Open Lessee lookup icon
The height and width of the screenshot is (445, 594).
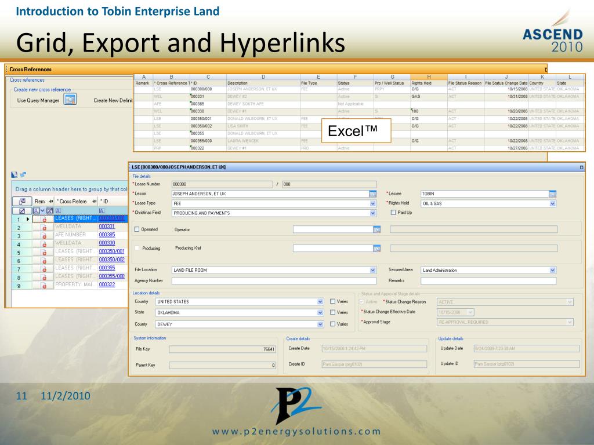[552, 194]
